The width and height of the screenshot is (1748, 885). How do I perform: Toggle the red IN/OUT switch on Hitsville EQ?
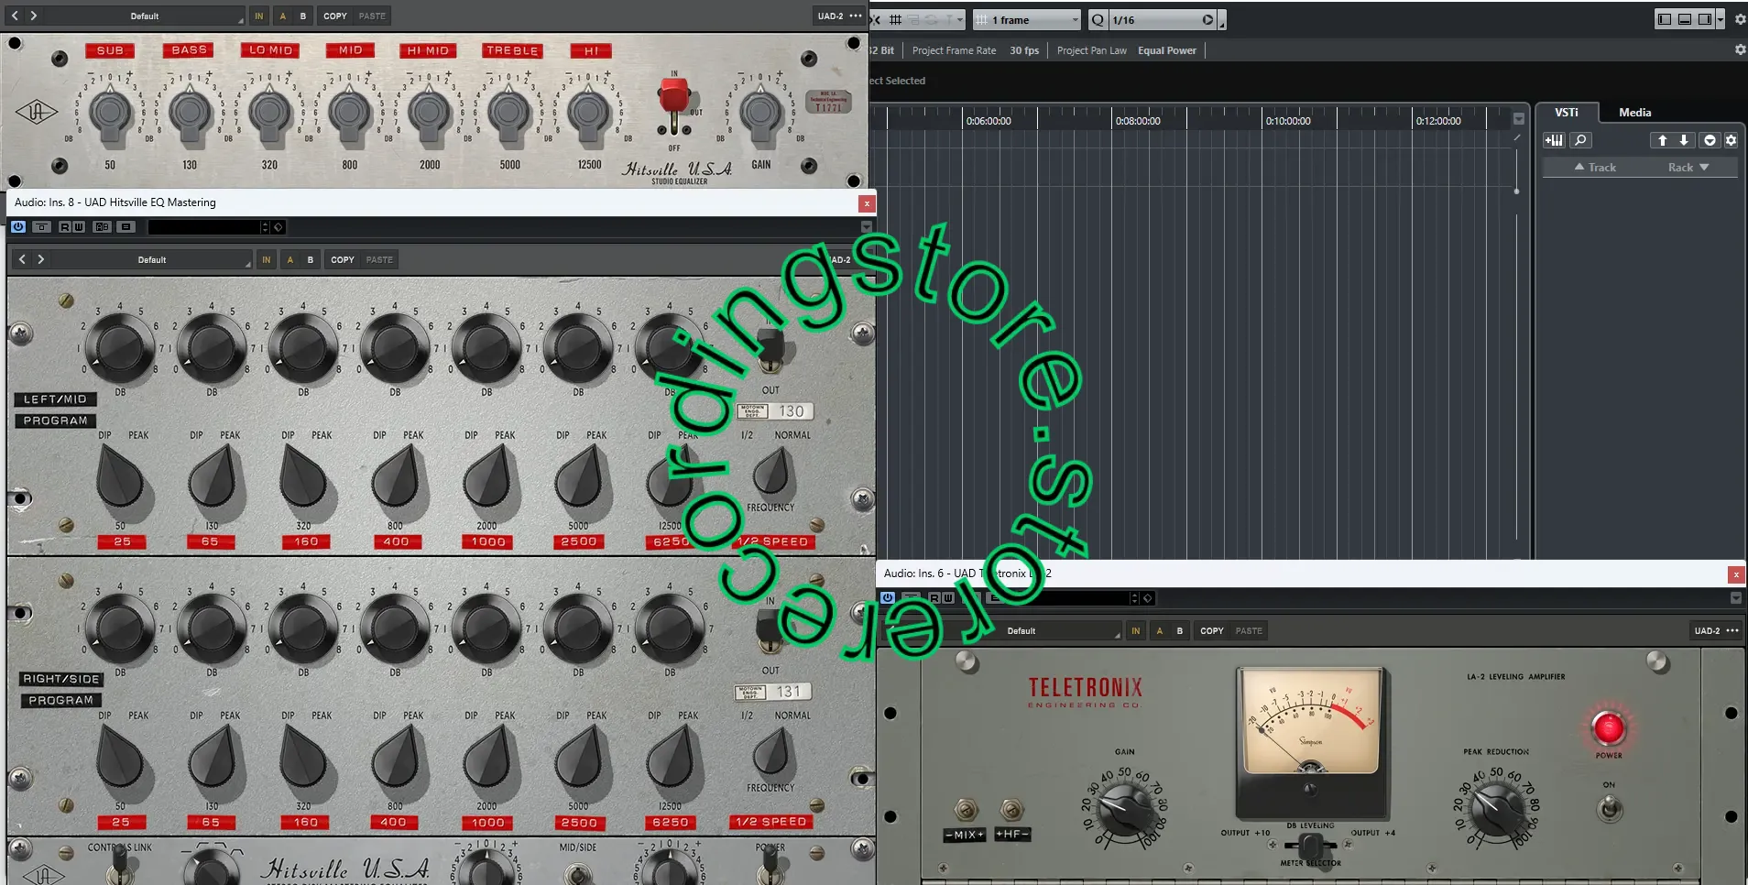(674, 103)
